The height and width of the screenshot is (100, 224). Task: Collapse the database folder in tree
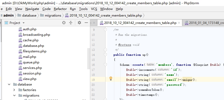9,84
